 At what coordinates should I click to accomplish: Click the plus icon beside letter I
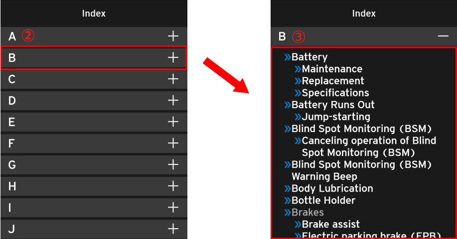click(172, 208)
